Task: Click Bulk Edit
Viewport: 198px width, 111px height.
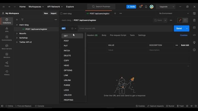Action: (185, 45)
